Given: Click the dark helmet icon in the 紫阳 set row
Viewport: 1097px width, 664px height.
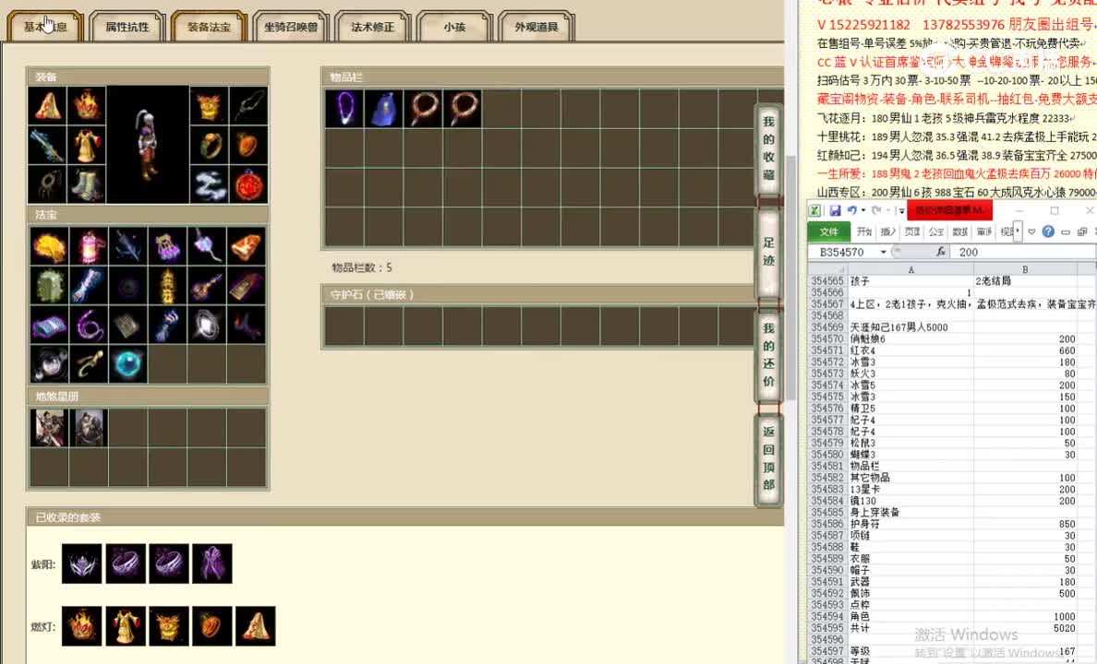Looking at the screenshot, I should pos(81,563).
